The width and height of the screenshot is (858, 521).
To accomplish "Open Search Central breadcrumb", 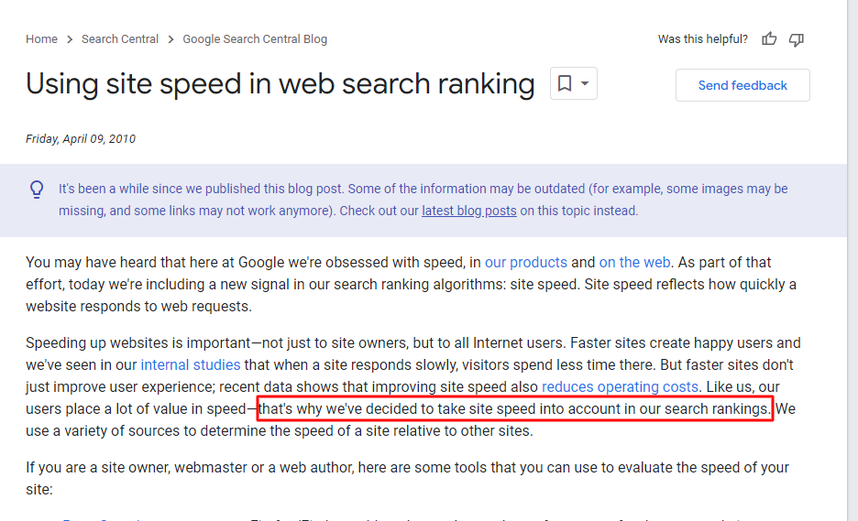I will pyautogui.click(x=120, y=39).
